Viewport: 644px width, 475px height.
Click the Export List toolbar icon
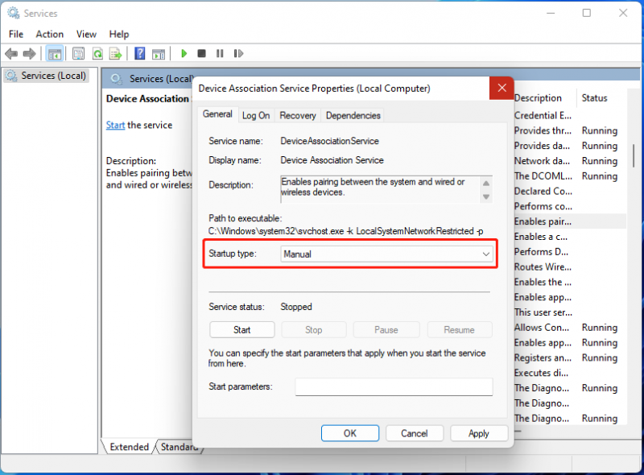tap(116, 53)
